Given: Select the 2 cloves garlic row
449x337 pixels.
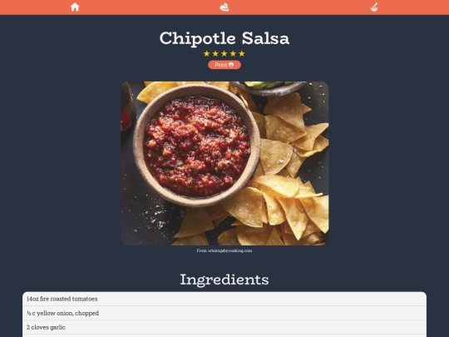Looking at the screenshot, I should [224, 327].
